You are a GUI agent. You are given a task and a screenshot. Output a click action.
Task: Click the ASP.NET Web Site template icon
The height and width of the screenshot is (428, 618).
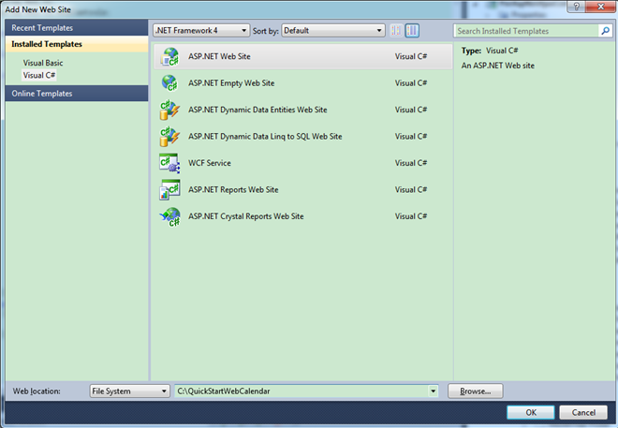click(169, 57)
